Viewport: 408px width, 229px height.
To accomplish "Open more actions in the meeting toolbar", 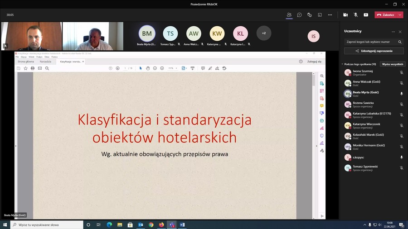I will coord(330,15).
